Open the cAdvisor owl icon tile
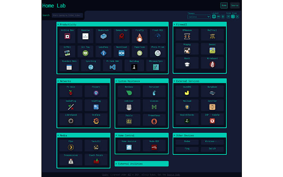The width and height of the screenshot is (283, 177). pos(129,105)
